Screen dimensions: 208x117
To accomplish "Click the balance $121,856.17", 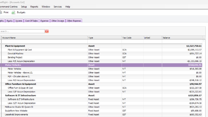I will pyautogui.click(x=195, y=96).
